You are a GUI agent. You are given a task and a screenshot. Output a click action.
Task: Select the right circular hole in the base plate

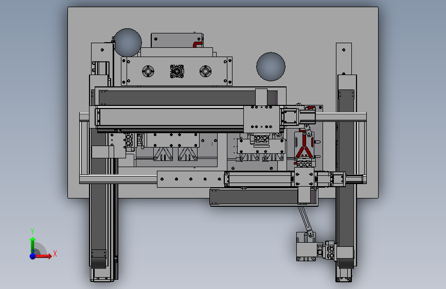[x=271, y=66]
